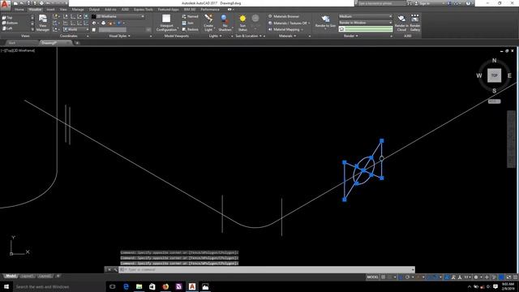Expand the Materials panel
This screenshot has width=519, height=292.
287,36
